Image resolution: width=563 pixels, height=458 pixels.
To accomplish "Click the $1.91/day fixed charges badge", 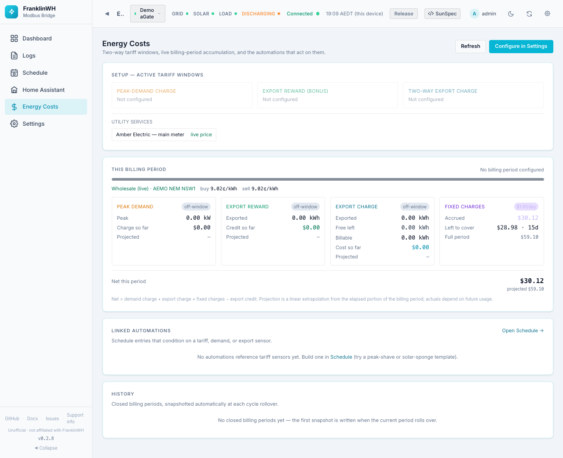I will (526, 207).
